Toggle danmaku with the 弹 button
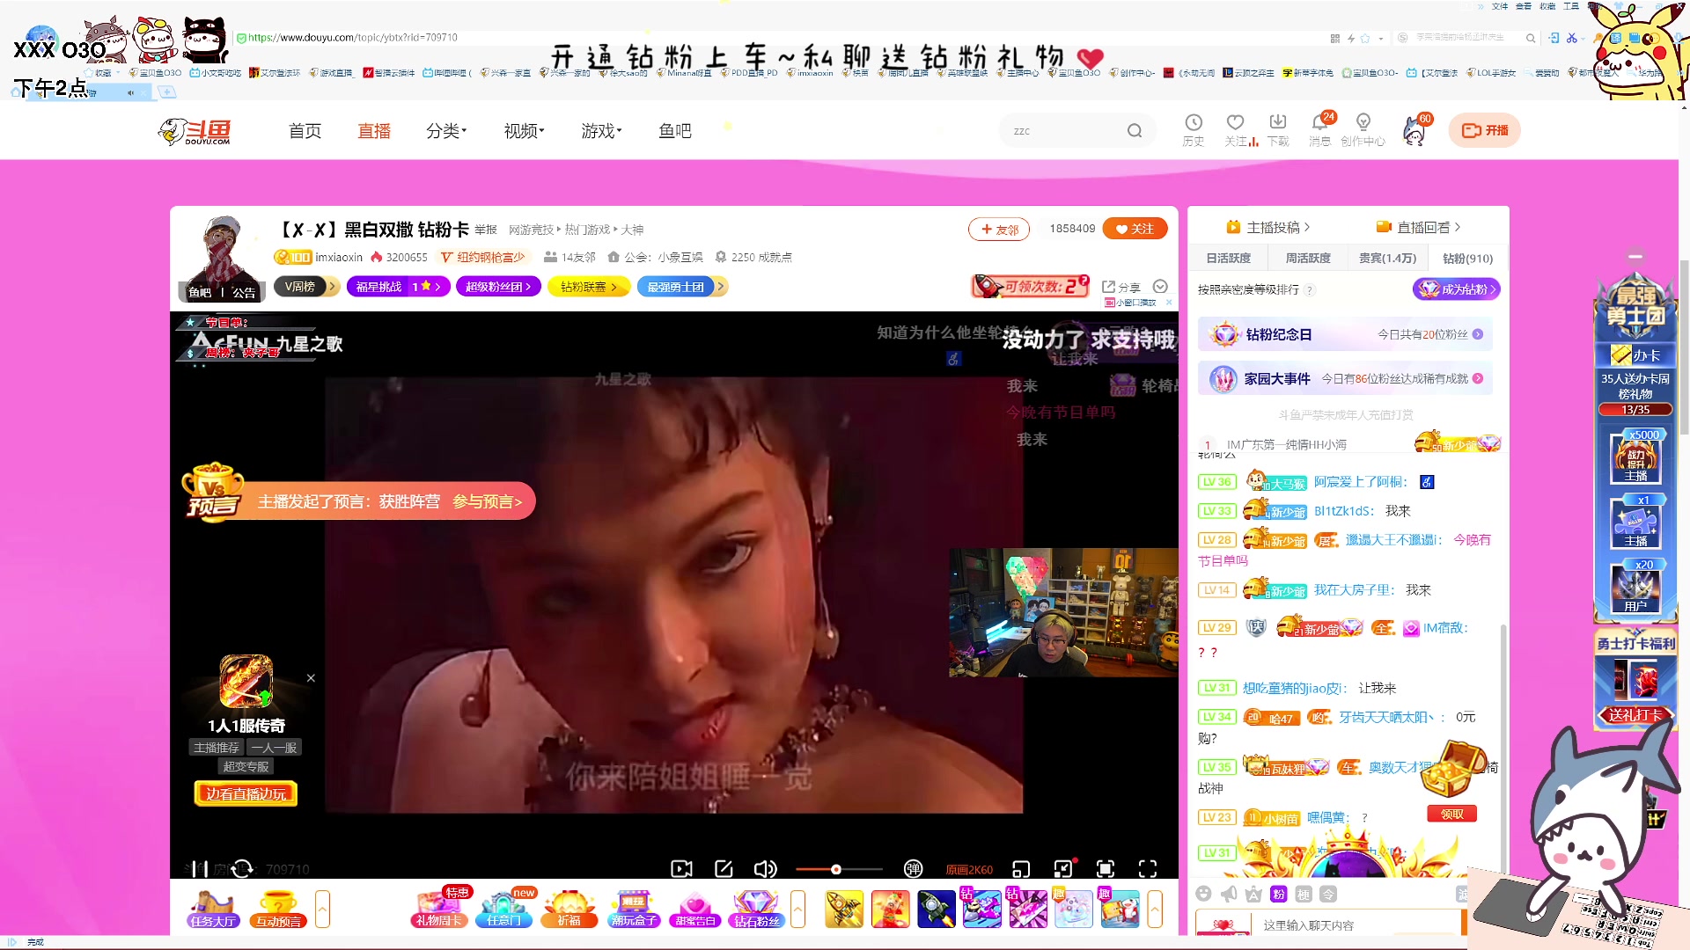The width and height of the screenshot is (1690, 950). click(913, 868)
